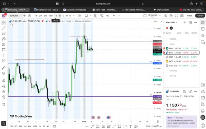Collapse the indicators legend showing 2
This screenshot has width=206, height=129.
pyautogui.click(x=12, y=25)
